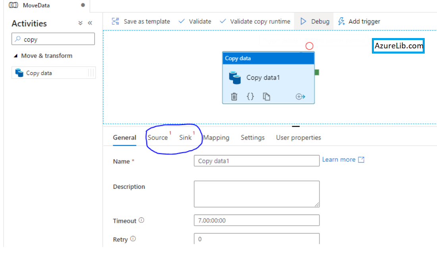Show info tooltip for Retry
The width and height of the screenshot is (437, 253).
(133, 239)
